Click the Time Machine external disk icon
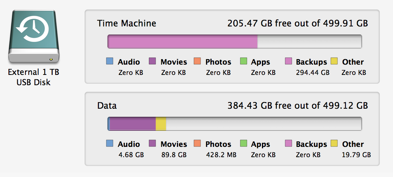This screenshot has height=177, width=393. 33,36
